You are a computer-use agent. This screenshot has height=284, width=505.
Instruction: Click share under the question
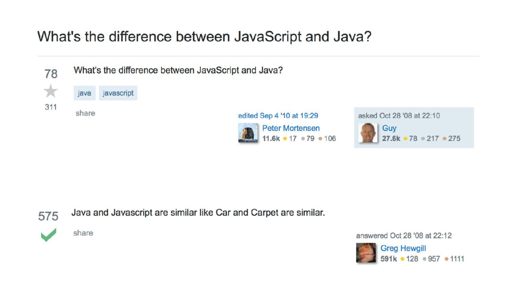pos(85,113)
